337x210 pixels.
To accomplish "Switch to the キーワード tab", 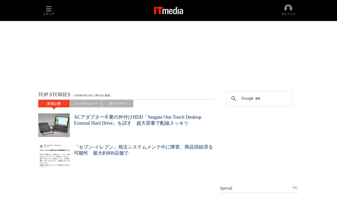I will [x=118, y=103].
